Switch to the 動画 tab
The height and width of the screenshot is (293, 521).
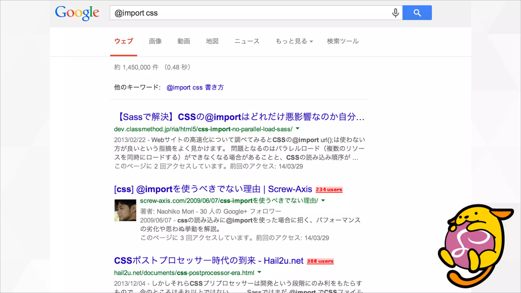pos(184,41)
